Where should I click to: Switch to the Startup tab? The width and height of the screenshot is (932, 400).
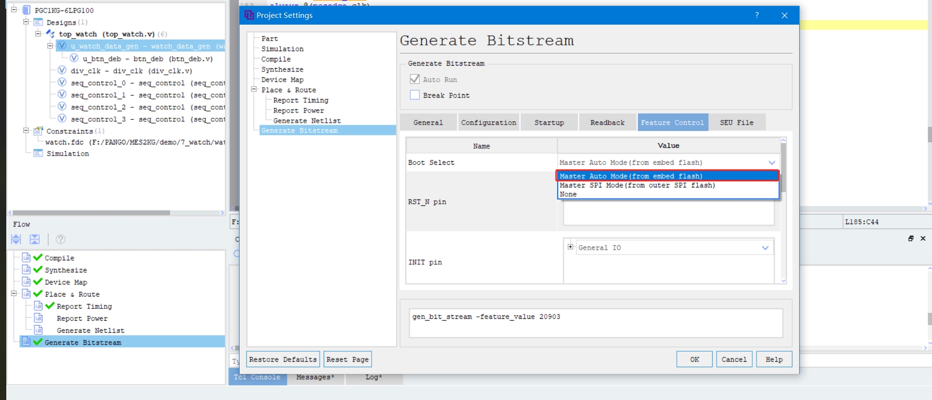tap(549, 123)
